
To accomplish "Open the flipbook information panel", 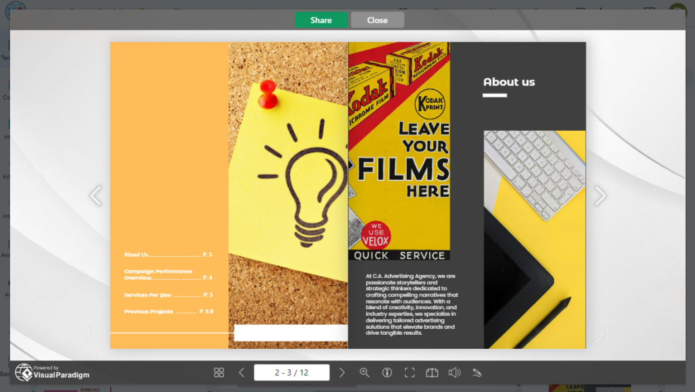I will click(387, 372).
